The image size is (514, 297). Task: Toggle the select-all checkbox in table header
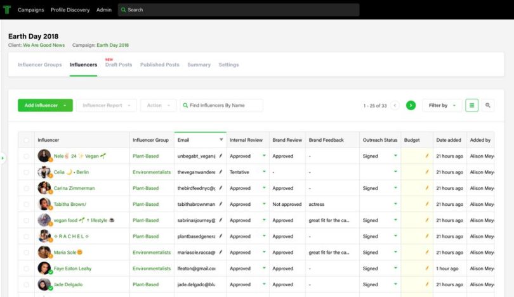click(x=26, y=141)
